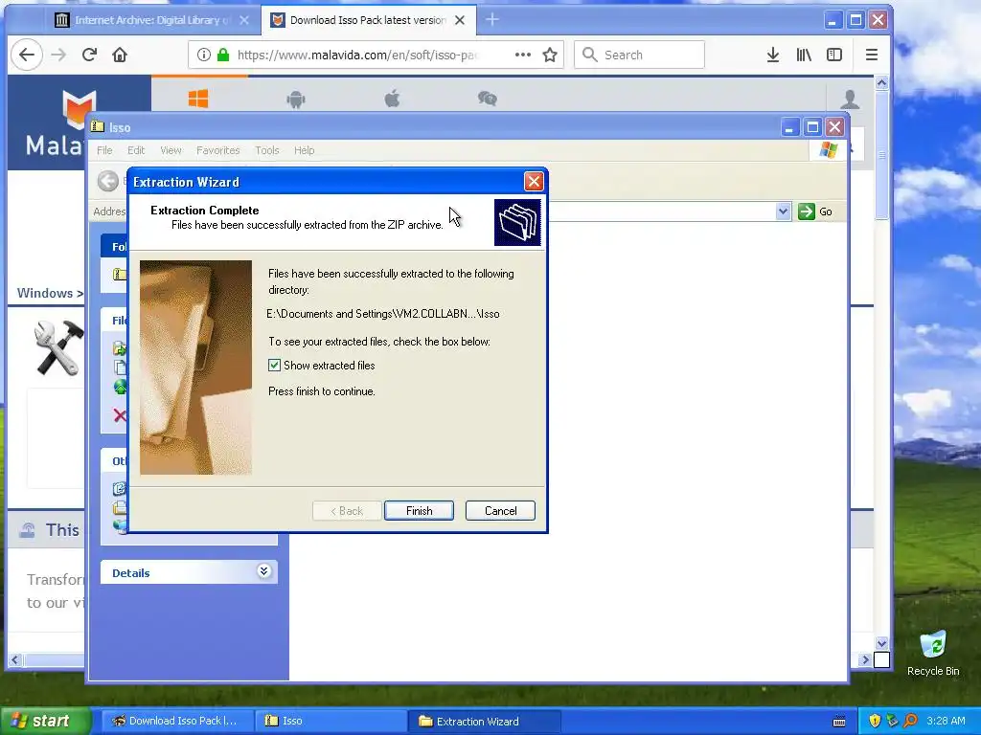Select Extraction Wizard taskbar item
This screenshot has width=981, height=735.
[484, 721]
